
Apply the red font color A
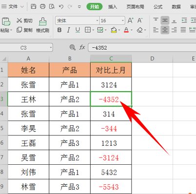126,30
